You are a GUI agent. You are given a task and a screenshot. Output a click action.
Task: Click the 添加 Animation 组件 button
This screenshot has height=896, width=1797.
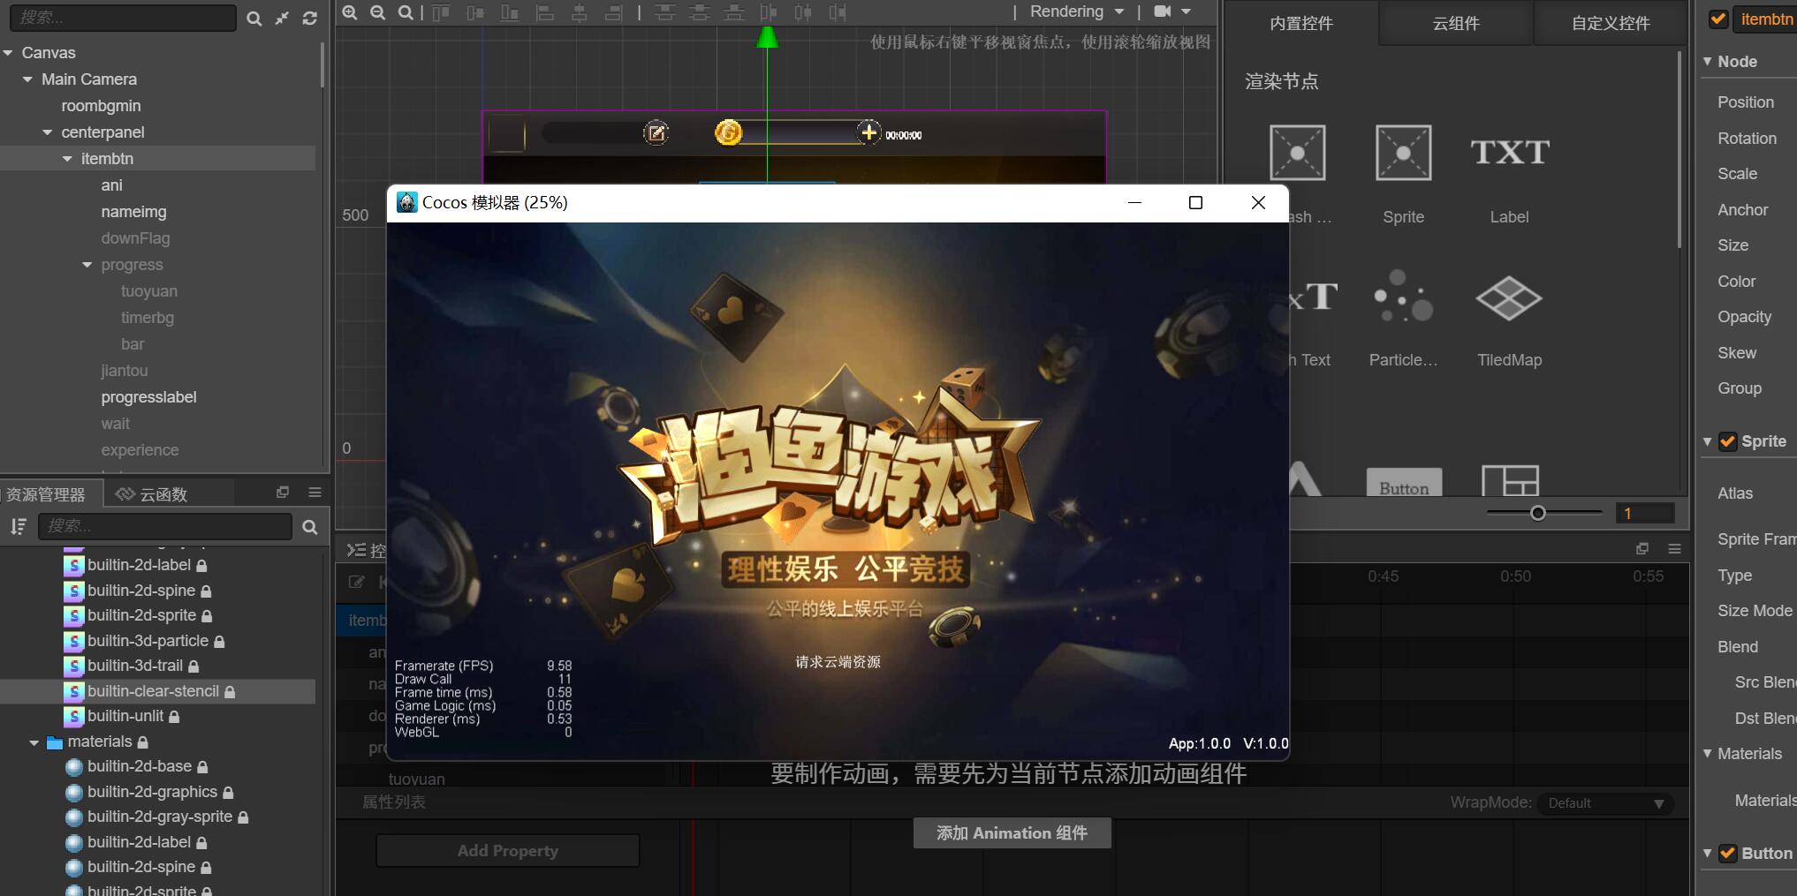1012,832
